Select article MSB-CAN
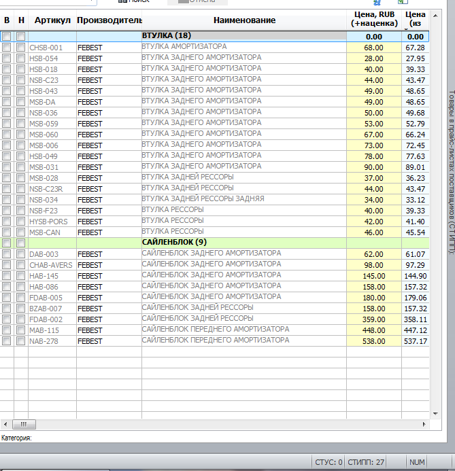455x471 pixels. [44, 232]
